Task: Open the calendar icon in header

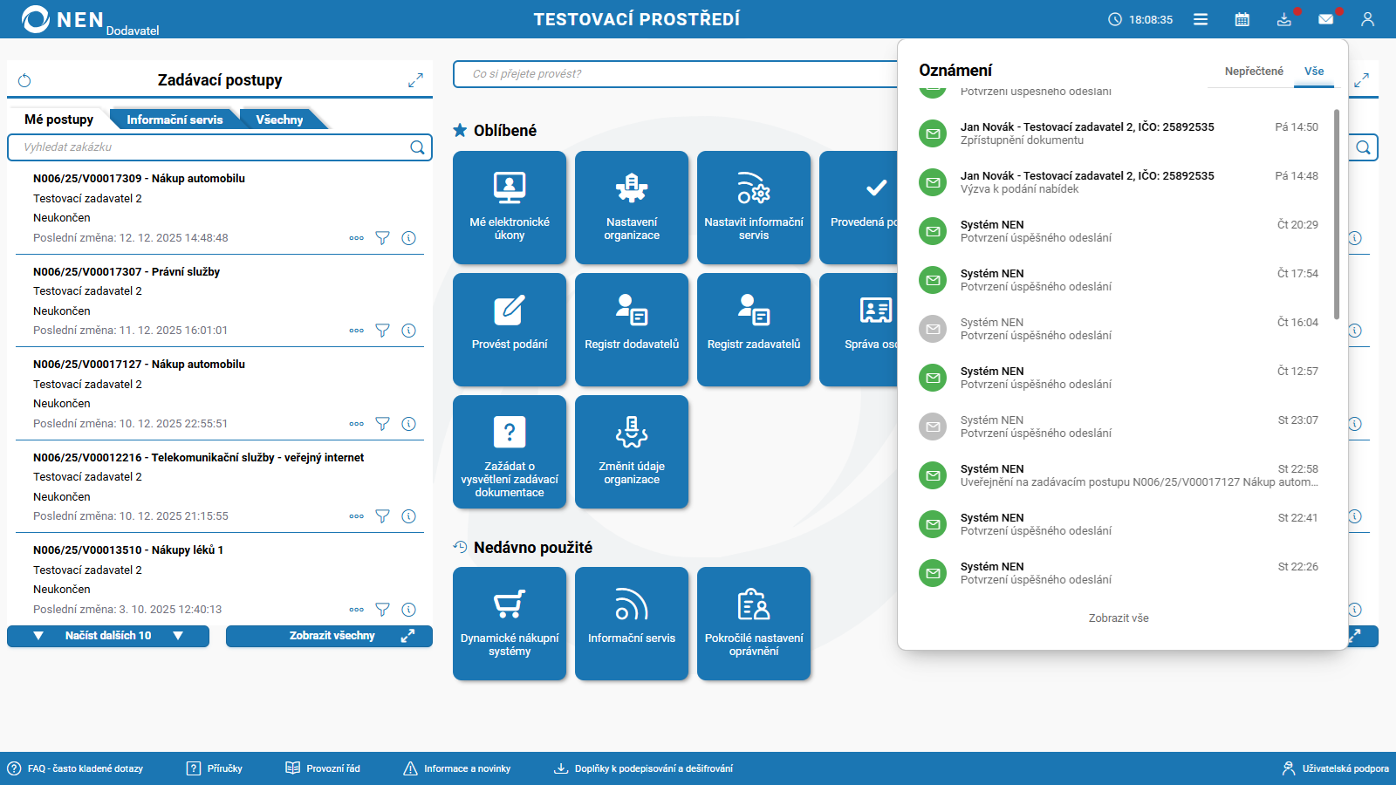Action: (1242, 19)
